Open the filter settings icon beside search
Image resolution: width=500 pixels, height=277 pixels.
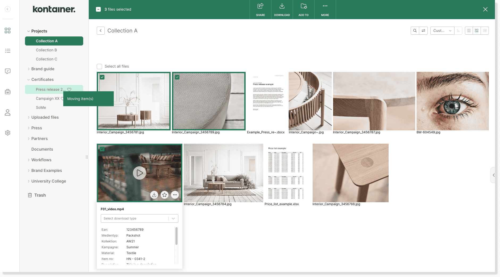(423, 31)
